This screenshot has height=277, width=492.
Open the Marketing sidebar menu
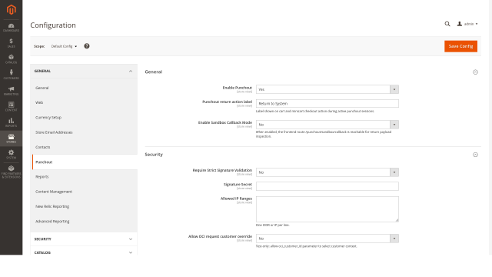[11, 91]
